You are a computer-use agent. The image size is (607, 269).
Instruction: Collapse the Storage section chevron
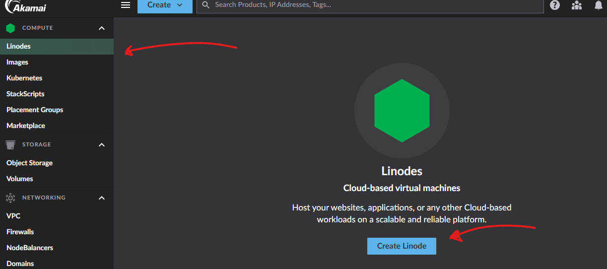tap(102, 145)
